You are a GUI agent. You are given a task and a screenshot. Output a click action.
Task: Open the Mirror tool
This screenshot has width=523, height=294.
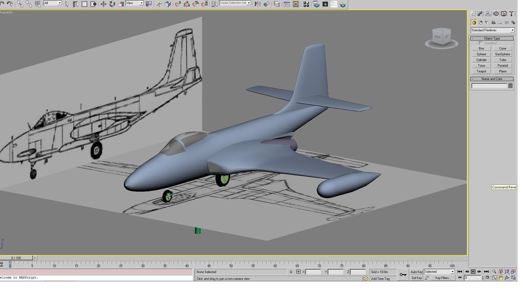257,4
